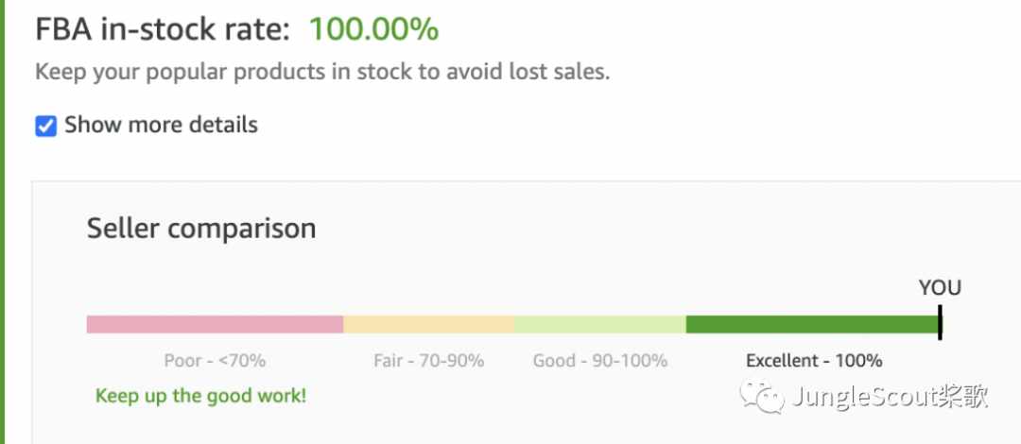This screenshot has width=1021, height=444.
Task: Select the dark green Excellent bar segment
Action: click(812, 324)
